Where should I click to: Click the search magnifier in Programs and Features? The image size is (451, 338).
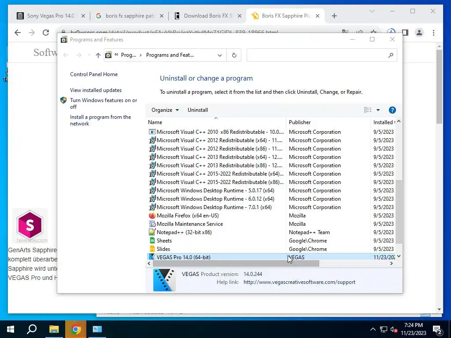[390, 55]
